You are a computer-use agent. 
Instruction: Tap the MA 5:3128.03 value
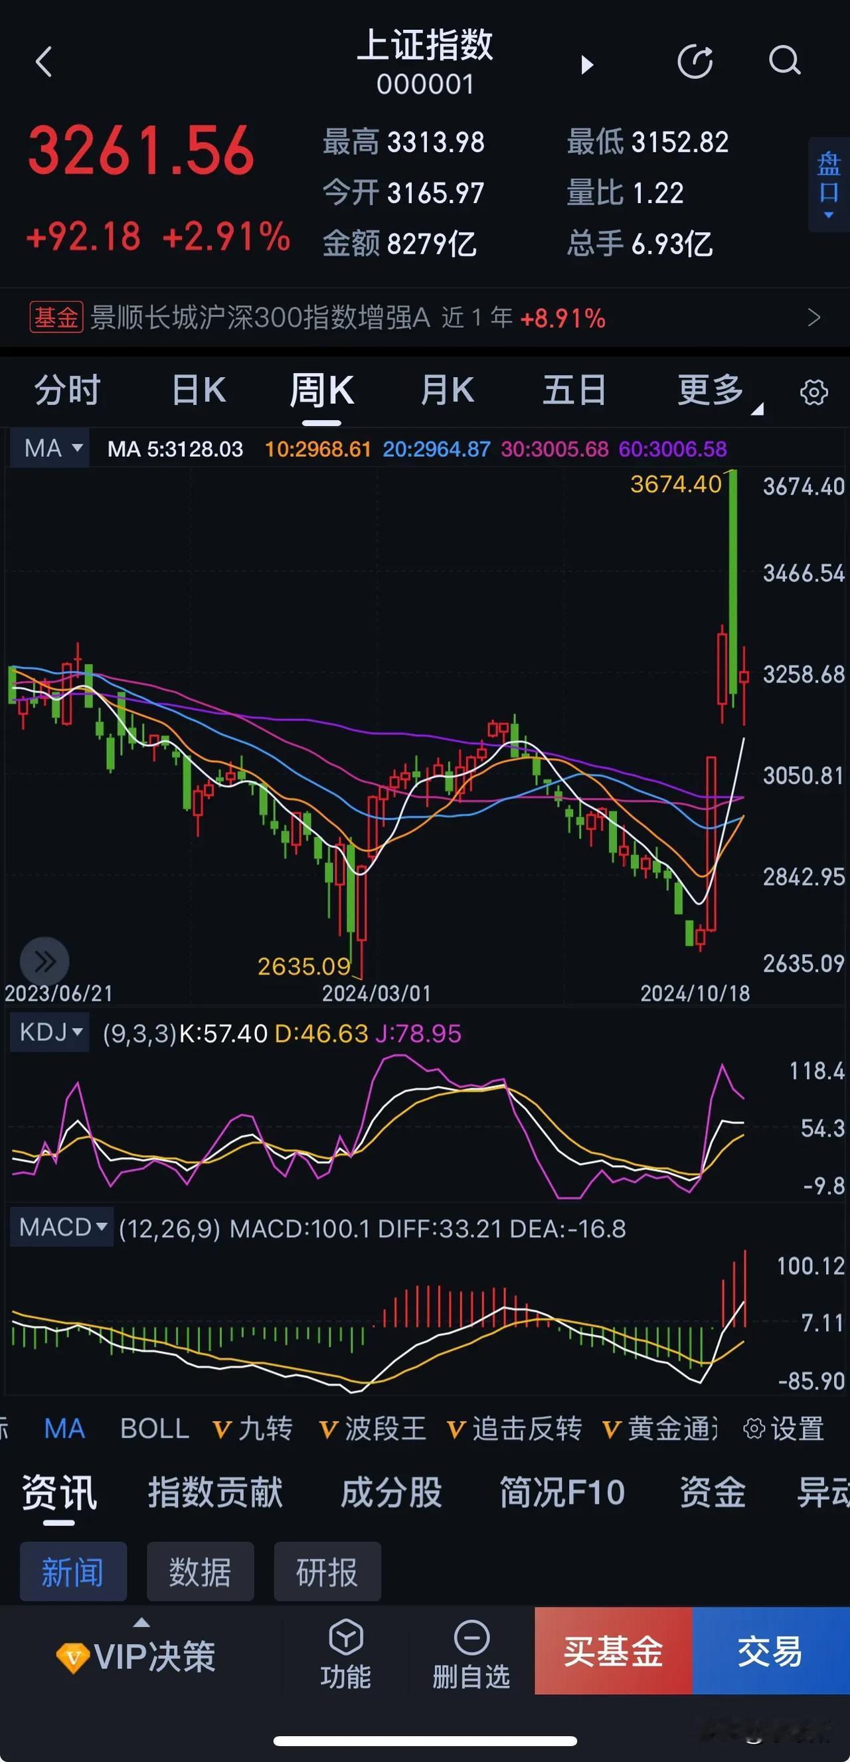(175, 449)
